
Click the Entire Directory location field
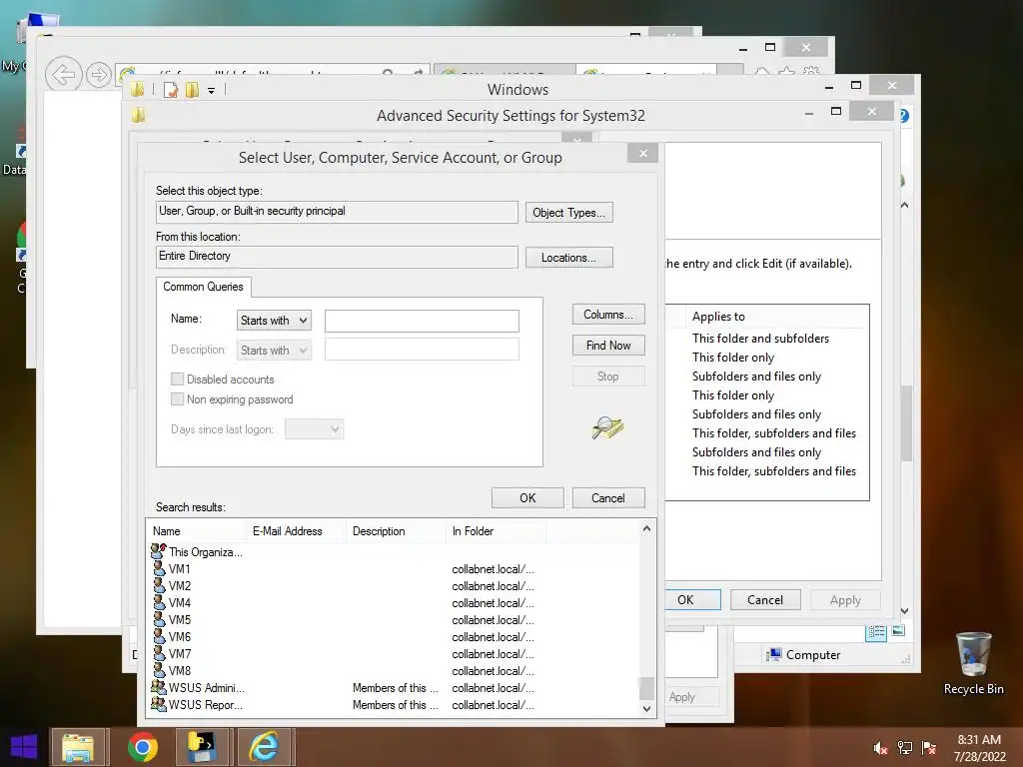337,257
